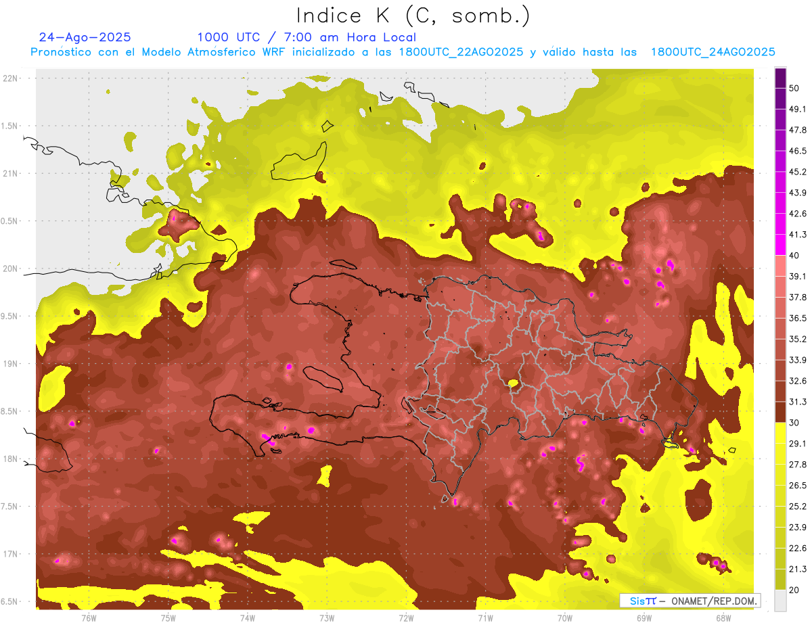Click the legend value "45.2"

pyautogui.click(x=798, y=172)
